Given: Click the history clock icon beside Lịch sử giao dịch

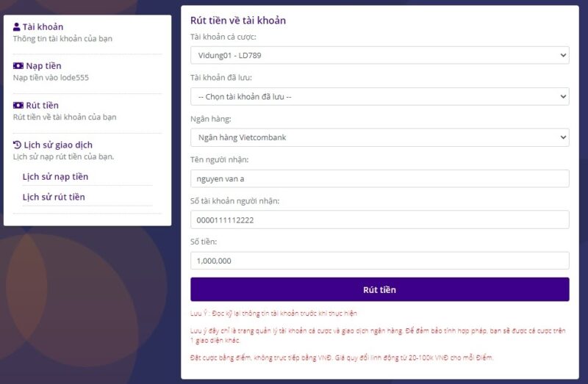Looking at the screenshot, I should [x=17, y=145].
